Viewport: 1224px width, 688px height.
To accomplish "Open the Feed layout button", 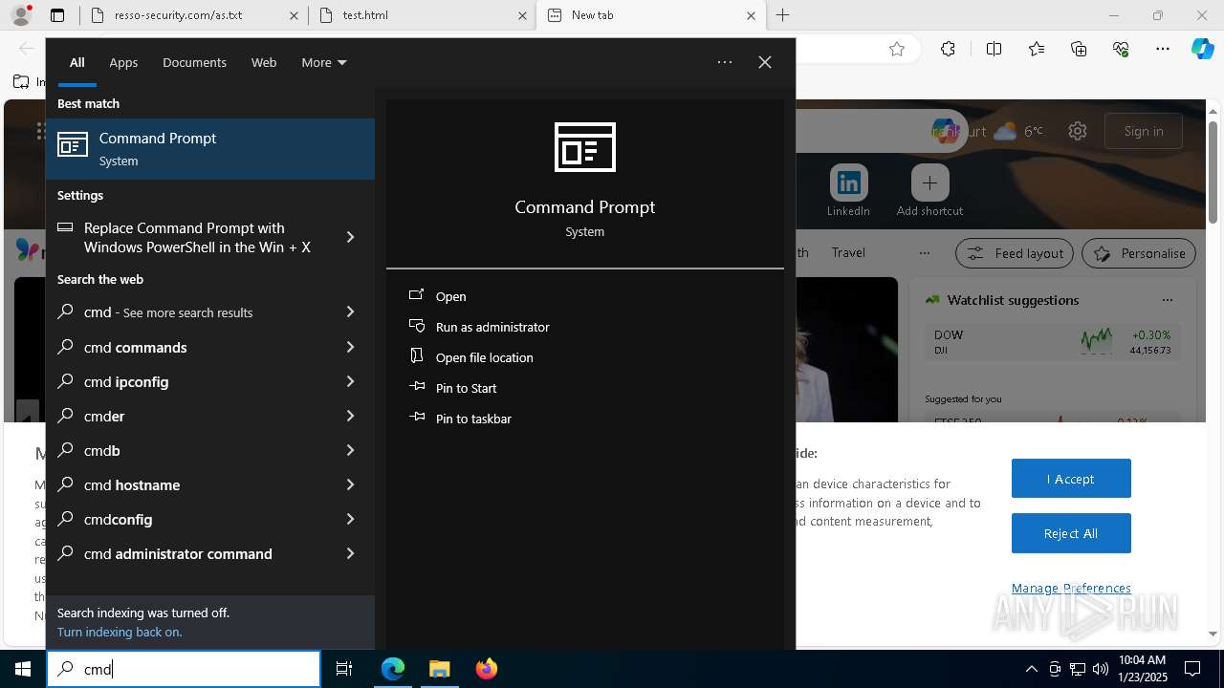I will click(1016, 253).
